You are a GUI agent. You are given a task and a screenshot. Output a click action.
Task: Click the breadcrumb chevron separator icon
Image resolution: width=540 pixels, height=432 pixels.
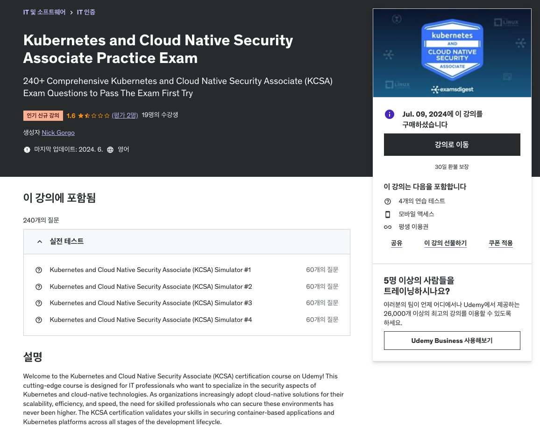pos(71,13)
